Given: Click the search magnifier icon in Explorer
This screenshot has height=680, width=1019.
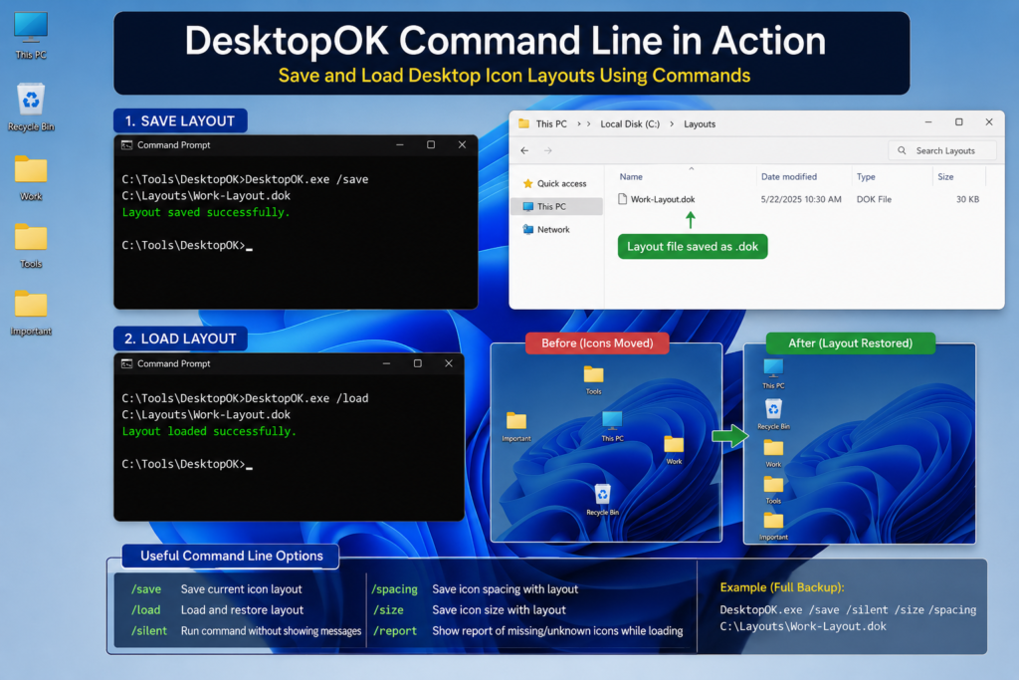Looking at the screenshot, I should 902,150.
